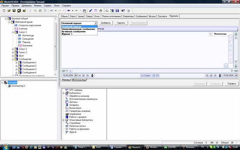Screen dimensions: 240x150
Task: Click the refresh icon beside the time-span field
Action: click(154, 75)
